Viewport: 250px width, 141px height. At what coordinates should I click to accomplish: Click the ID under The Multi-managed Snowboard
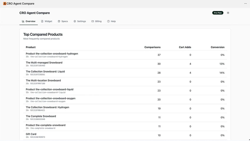pos(35,66)
